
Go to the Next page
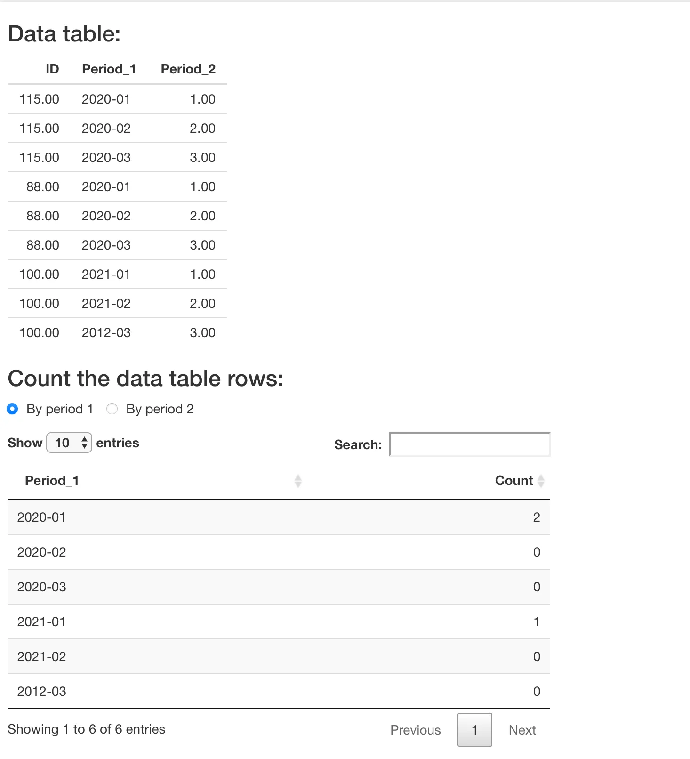[522, 730]
